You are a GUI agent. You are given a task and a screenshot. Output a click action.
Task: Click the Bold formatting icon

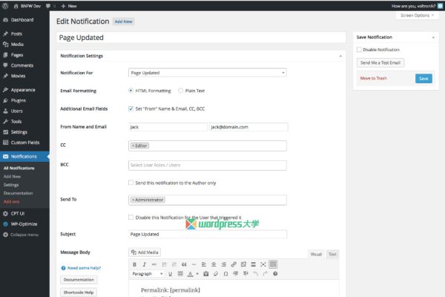135,264
